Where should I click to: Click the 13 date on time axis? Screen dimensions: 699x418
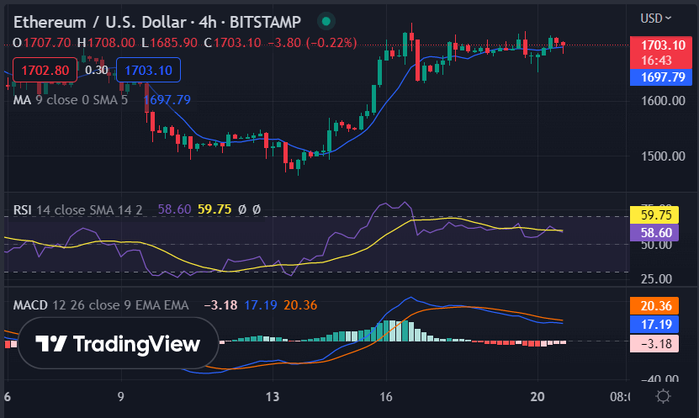click(271, 396)
